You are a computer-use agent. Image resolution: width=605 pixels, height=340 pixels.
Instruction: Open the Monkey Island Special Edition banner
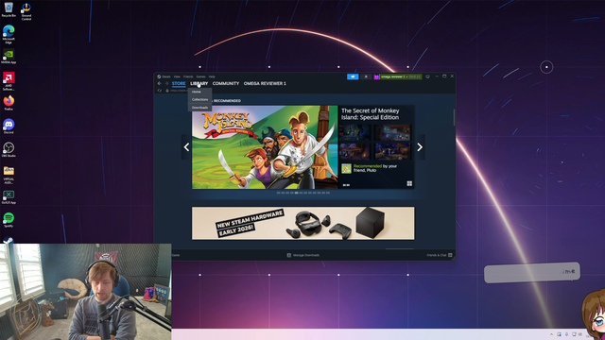pyautogui.click(x=265, y=147)
